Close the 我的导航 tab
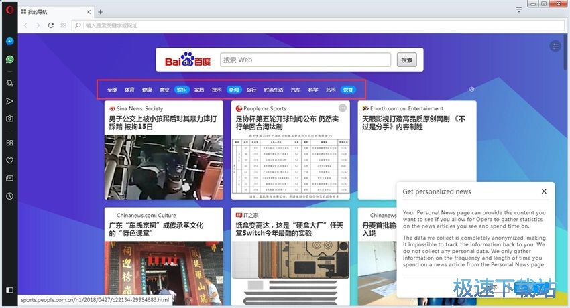Viewport: 570px width, 308px height. (89, 12)
